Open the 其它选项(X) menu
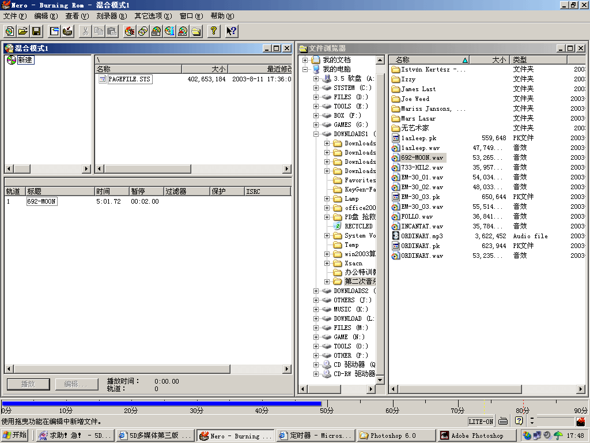Image resolution: width=590 pixels, height=443 pixels. point(153,16)
